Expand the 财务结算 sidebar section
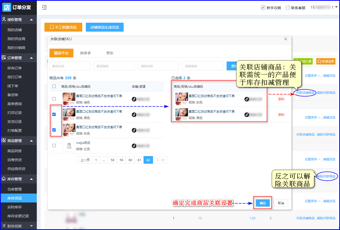Viewport: 340px width, 230px height. (x=31, y=226)
